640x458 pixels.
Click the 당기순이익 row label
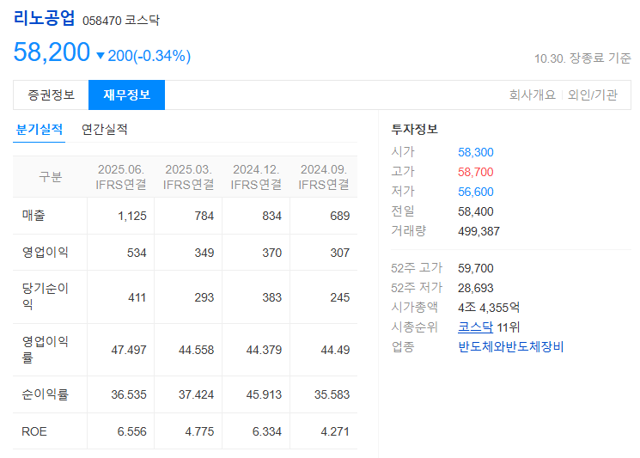pos(45,296)
